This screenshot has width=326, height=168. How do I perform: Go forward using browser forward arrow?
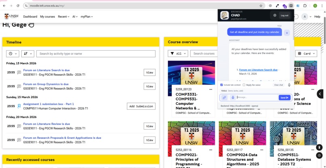[11, 6]
